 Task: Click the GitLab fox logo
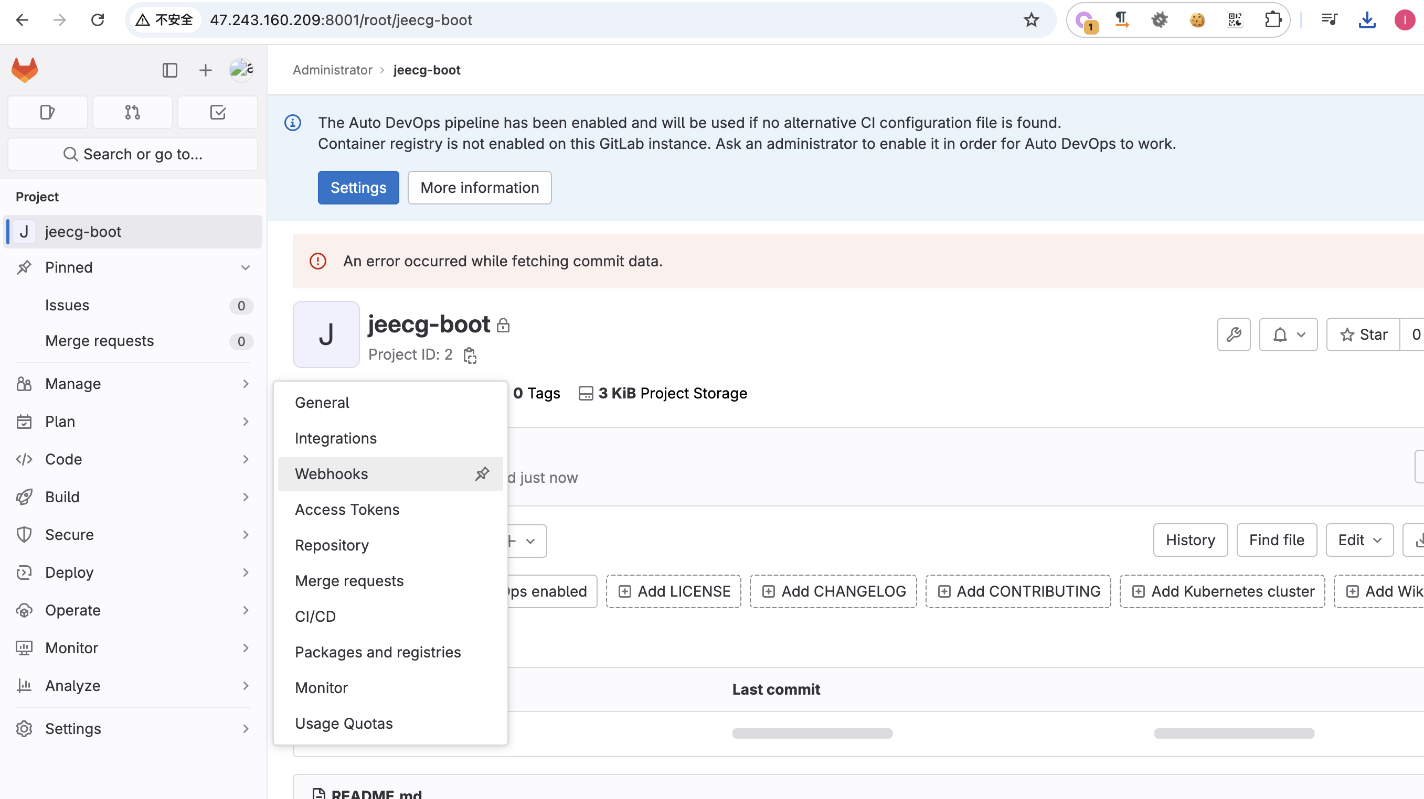click(x=24, y=70)
